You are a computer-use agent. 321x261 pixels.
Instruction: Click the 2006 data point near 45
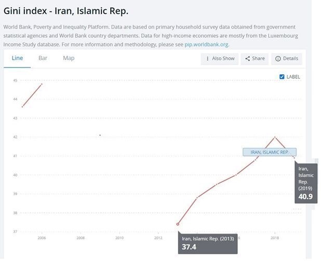pyautogui.click(x=42, y=84)
